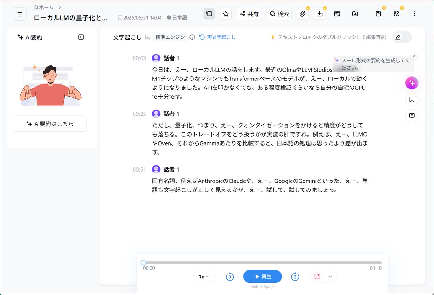Screen dimensions: 434x295
Task: Open the 1x playback speed dropdown
Action: (204, 276)
